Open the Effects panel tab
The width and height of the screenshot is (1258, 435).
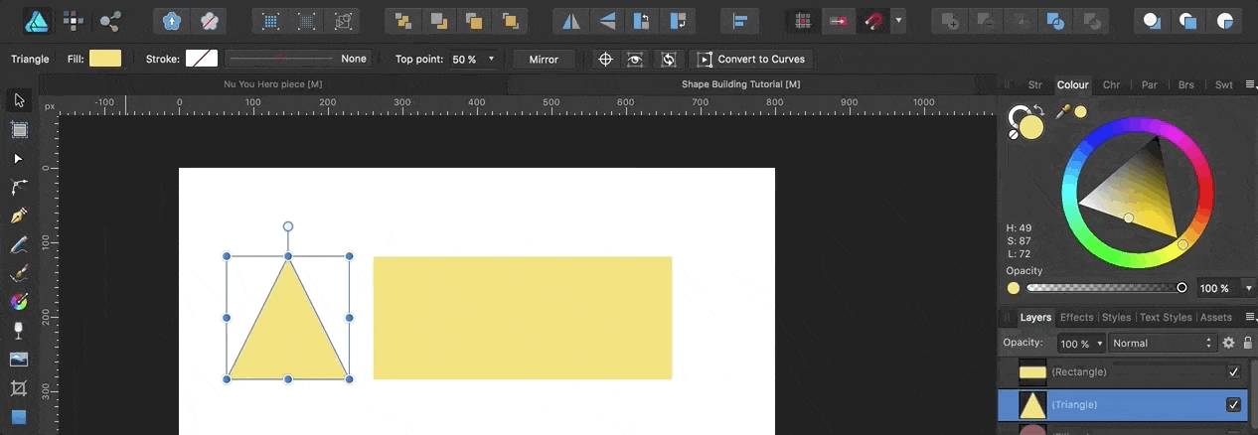[x=1076, y=318]
